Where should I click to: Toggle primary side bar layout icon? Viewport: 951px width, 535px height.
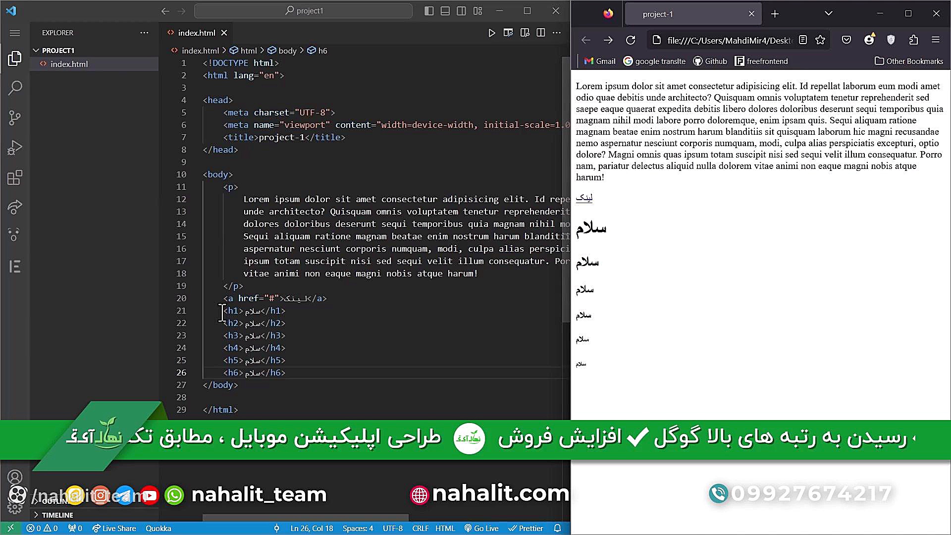(429, 11)
